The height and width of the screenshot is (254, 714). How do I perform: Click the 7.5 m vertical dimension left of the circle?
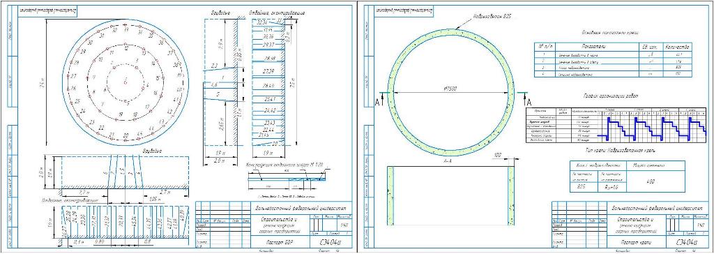[40, 82]
